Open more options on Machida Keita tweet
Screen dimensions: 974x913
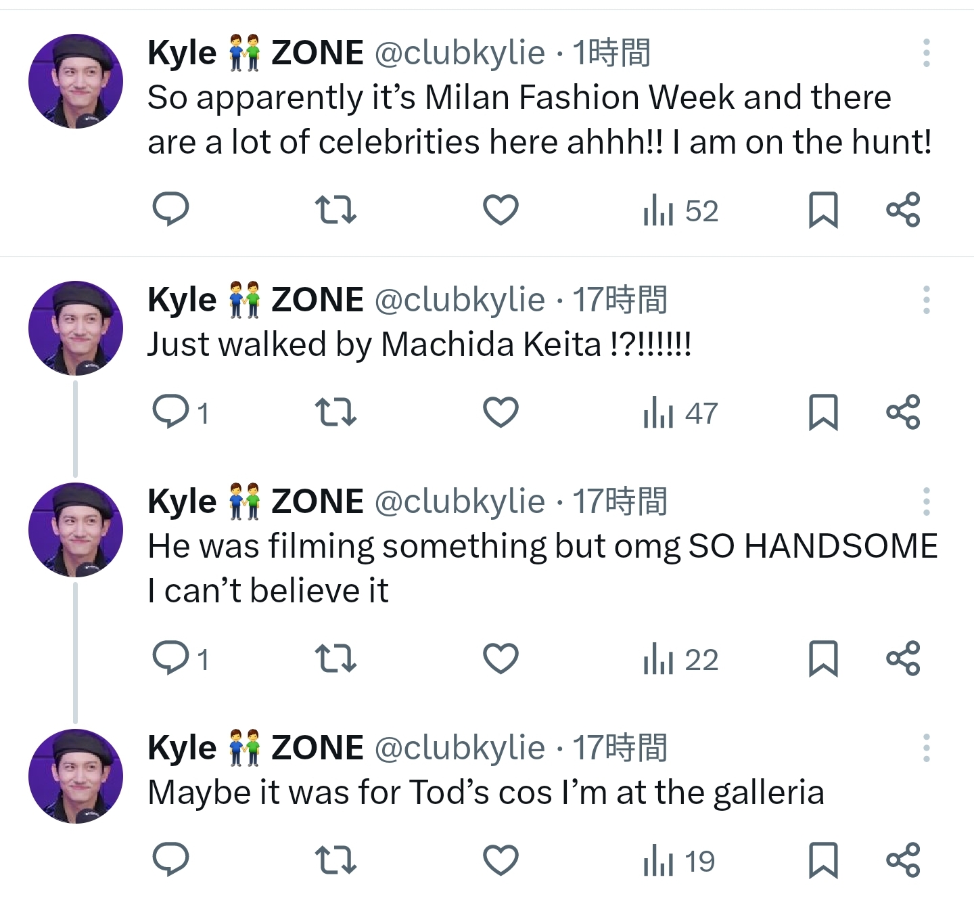click(x=926, y=300)
